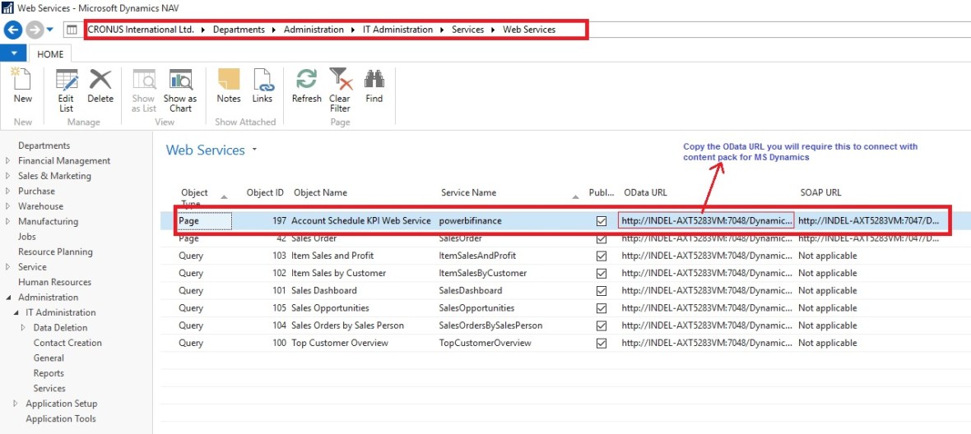Open Human Resources in navigation pane
This screenshot has height=434, width=971.
point(54,282)
